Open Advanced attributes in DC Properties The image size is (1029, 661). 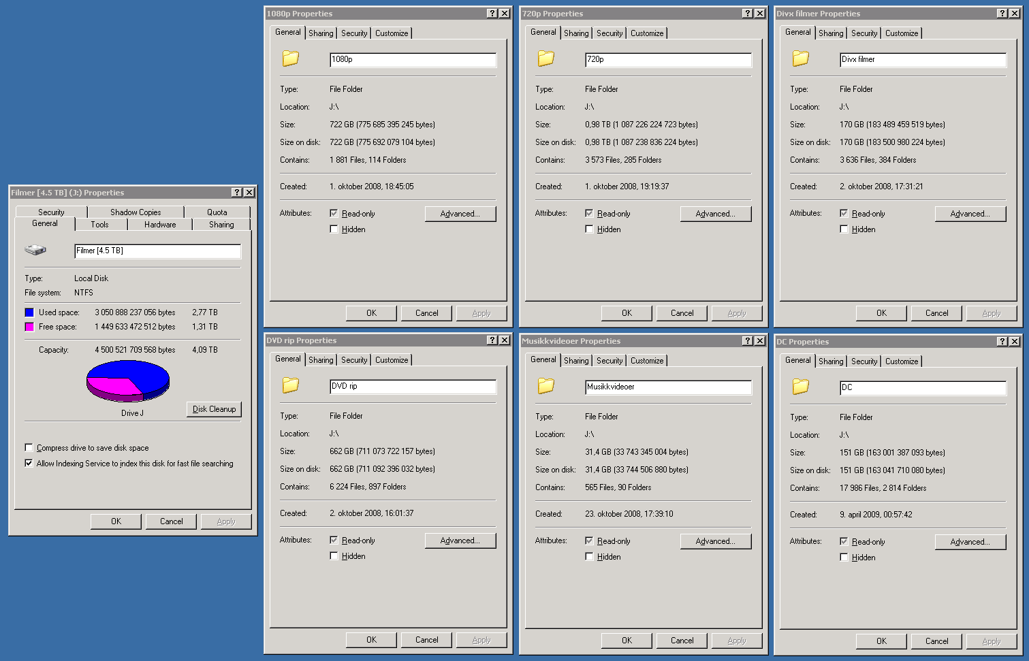(x=970, y=542)
